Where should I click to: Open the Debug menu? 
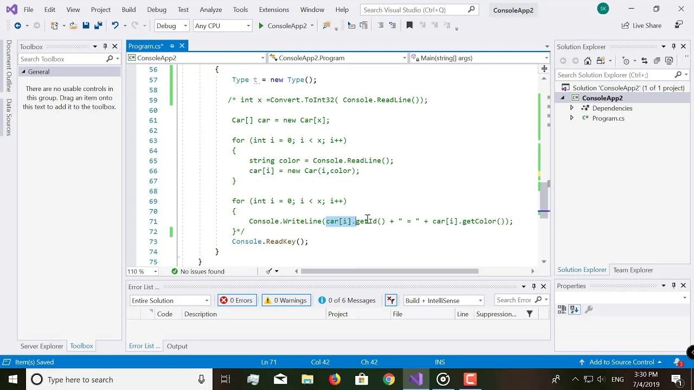click(157, 10)
